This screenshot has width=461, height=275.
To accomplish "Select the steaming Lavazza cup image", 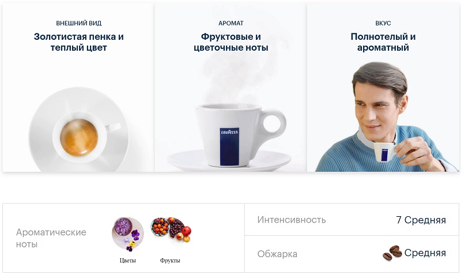I will tap(229, 137).
